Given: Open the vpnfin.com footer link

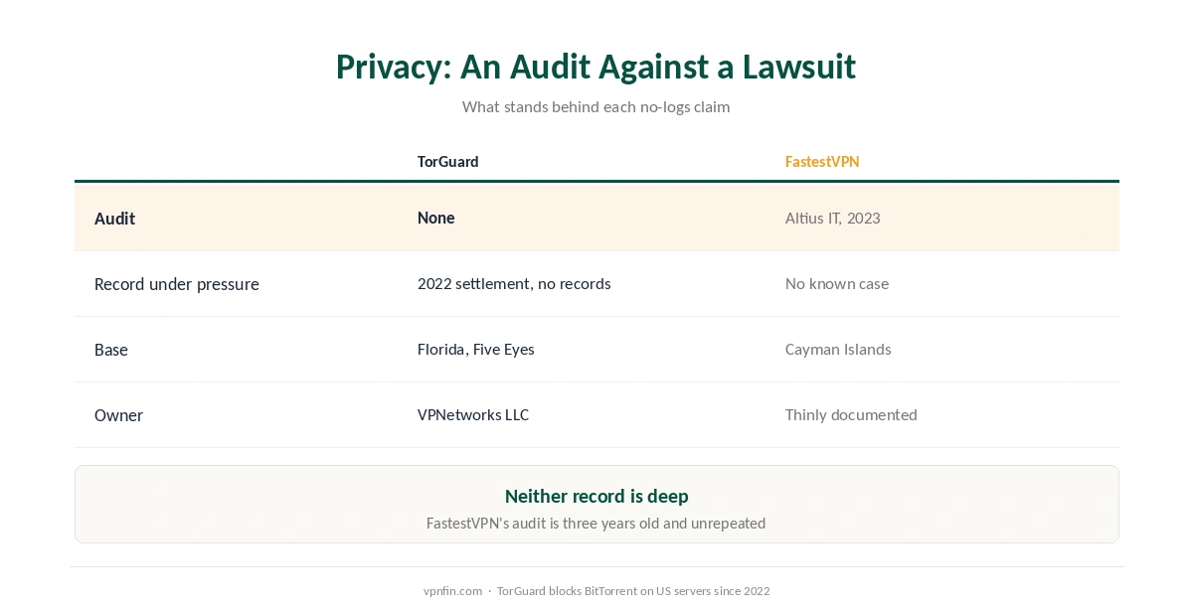Looking at the screenshot, I should (452, 590).
